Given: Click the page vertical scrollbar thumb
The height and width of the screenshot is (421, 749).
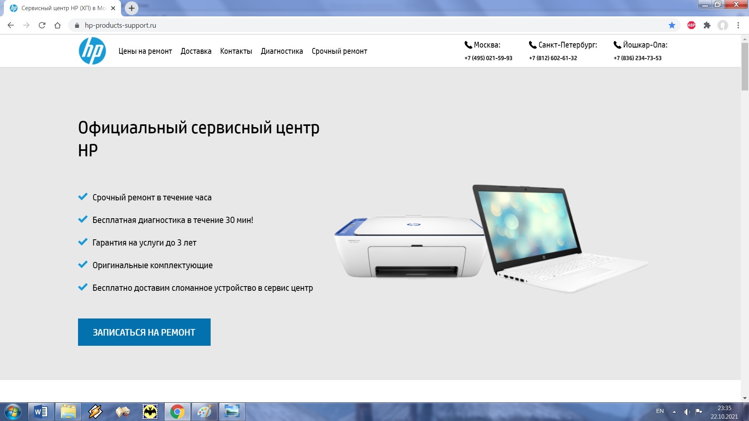Looking at the screenshot, I should tap(745, 66).
